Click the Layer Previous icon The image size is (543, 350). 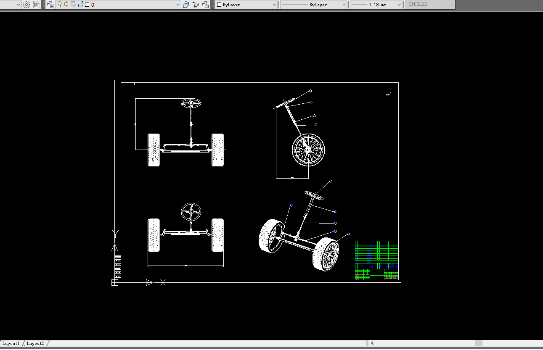[196, 5]
